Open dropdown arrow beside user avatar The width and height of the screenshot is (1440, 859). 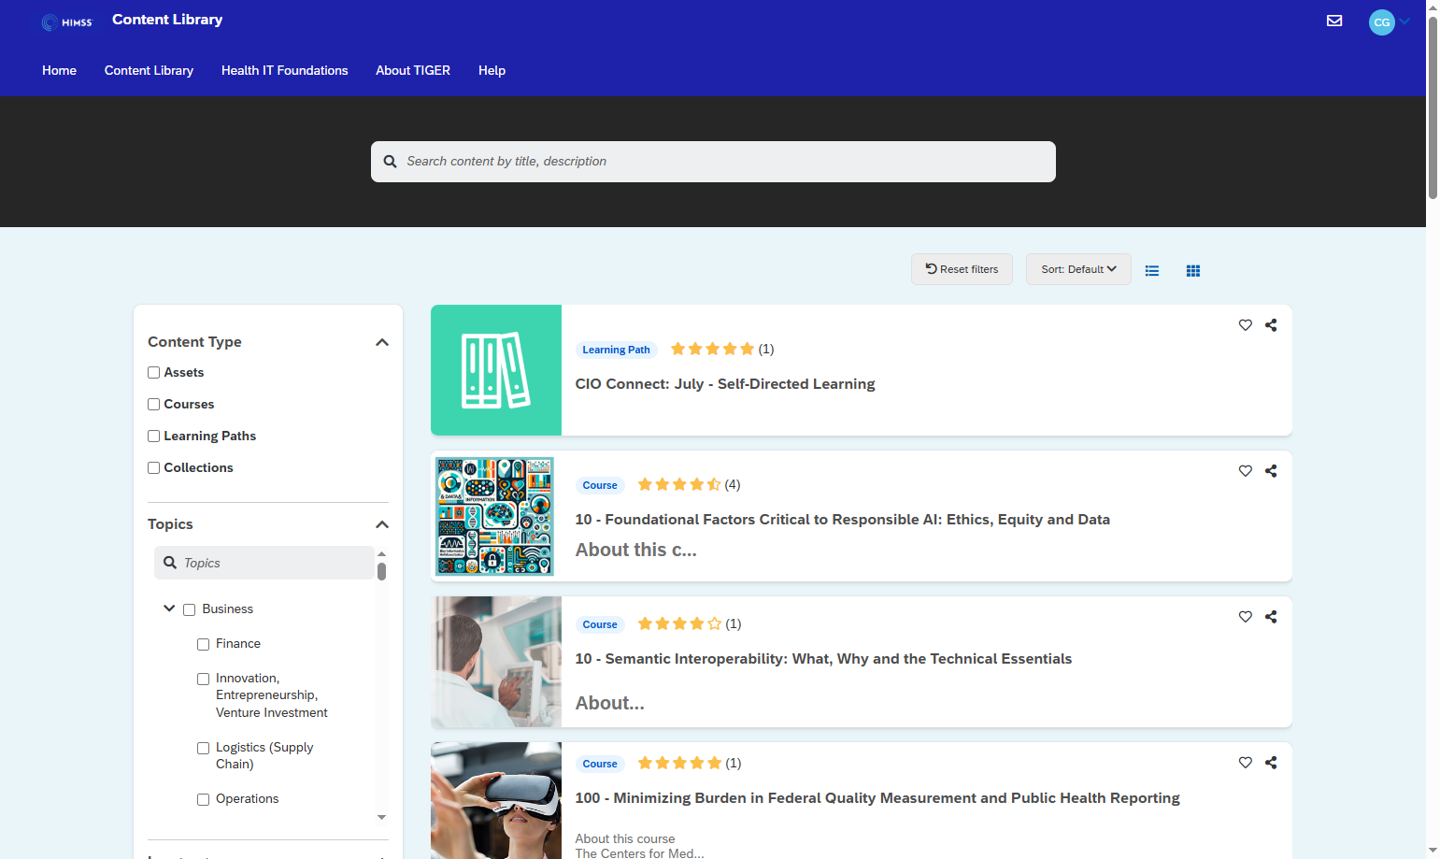1404,21
